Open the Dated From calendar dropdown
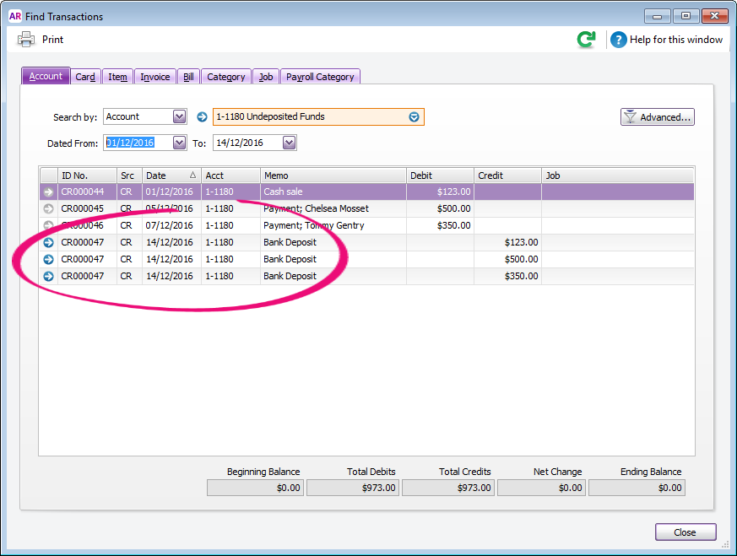737x556 pixels. 176,143
